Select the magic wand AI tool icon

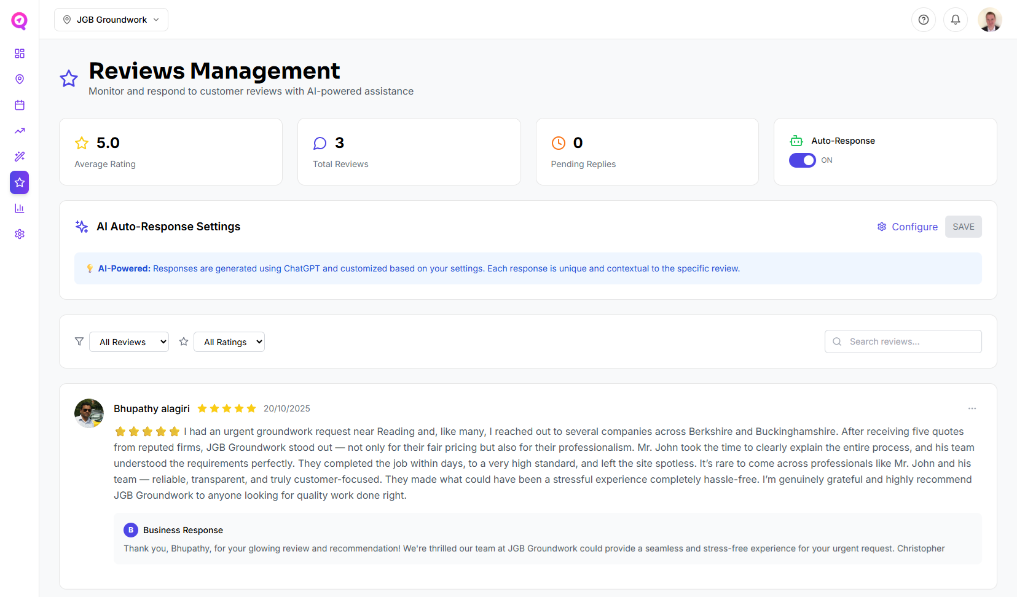point(19,157)
